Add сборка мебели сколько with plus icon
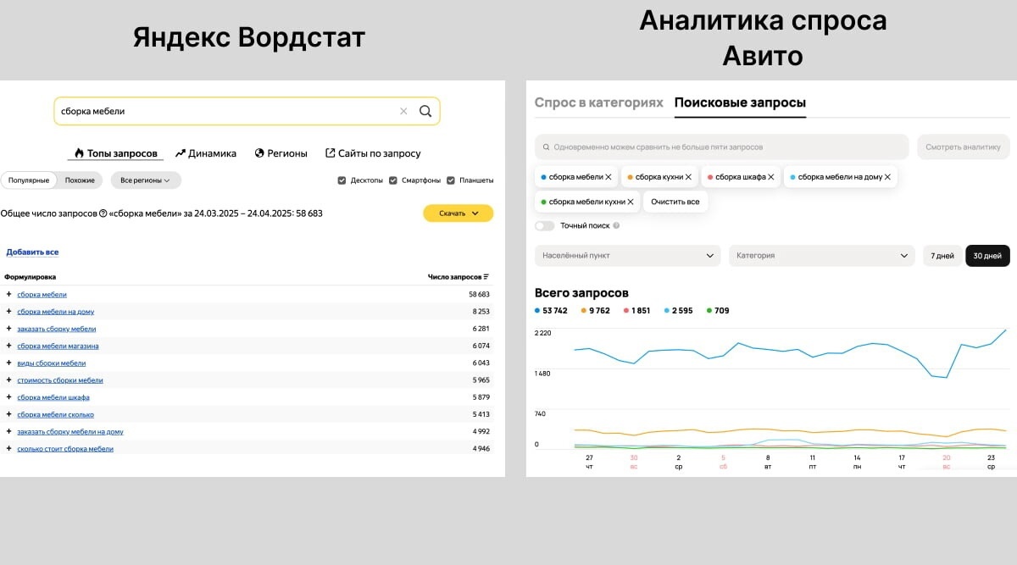 [x=8, y=414]
